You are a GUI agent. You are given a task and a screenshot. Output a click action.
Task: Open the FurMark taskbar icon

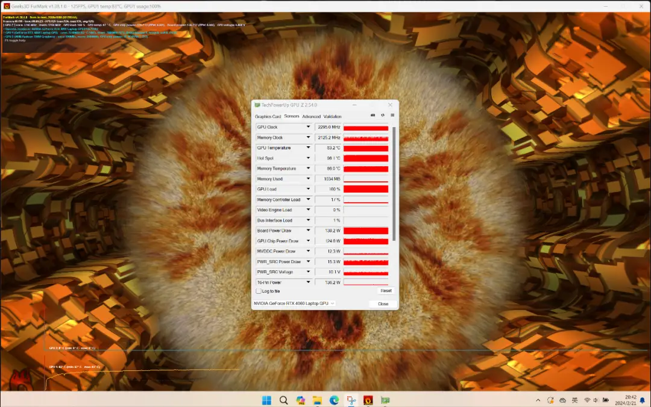368,400
